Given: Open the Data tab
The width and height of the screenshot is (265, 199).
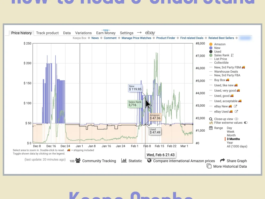Looking at the screenshot, I should click(x=67, y=33).
